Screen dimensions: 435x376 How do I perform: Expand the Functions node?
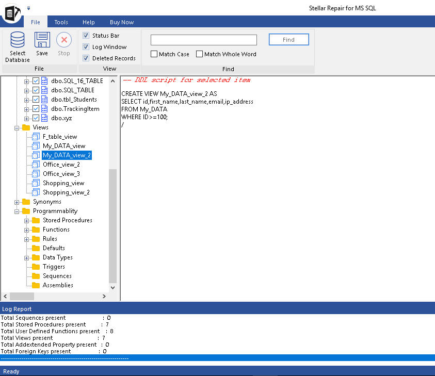27,230
